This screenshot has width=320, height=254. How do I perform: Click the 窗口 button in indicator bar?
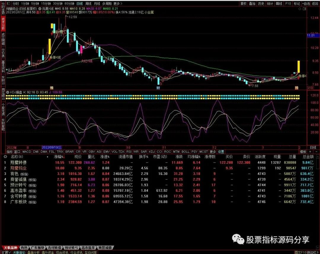pos(17,152)
